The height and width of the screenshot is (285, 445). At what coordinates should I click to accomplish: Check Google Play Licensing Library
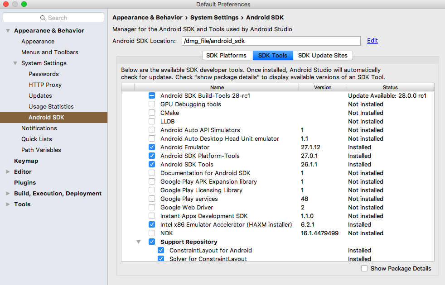click(x=152, y=190)
